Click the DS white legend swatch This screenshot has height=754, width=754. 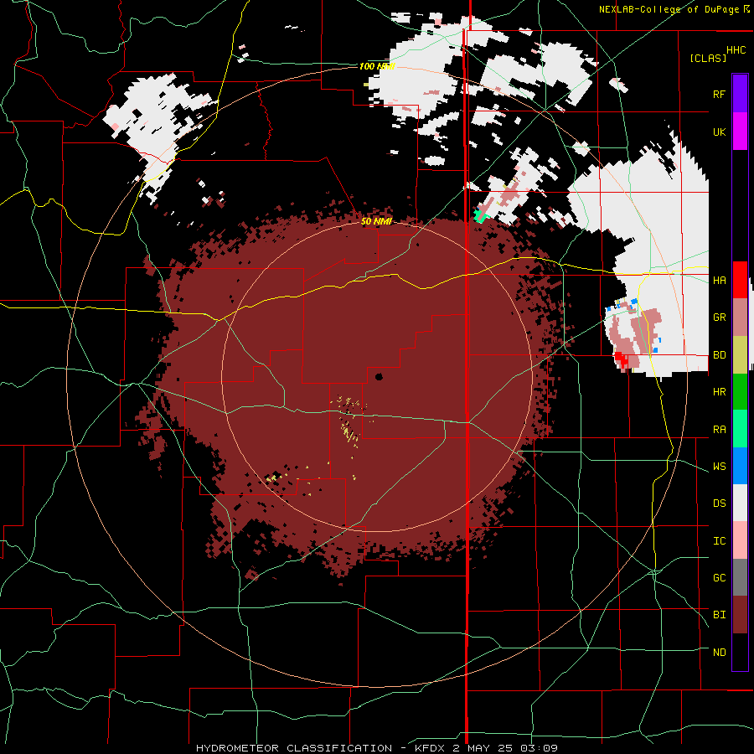[x=740, y=503]
